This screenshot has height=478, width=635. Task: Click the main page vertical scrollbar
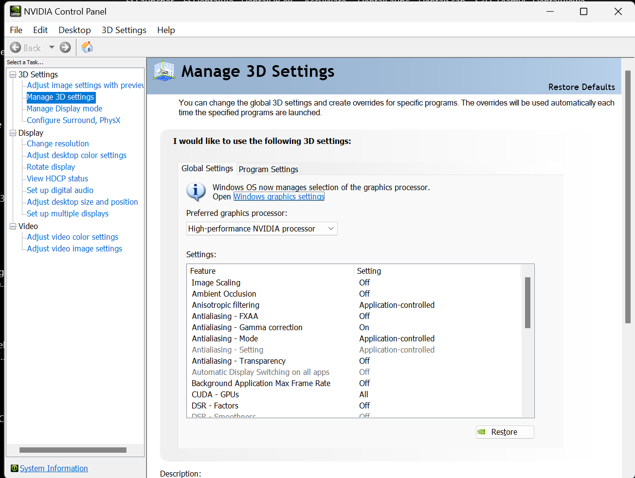coord(628,197)
